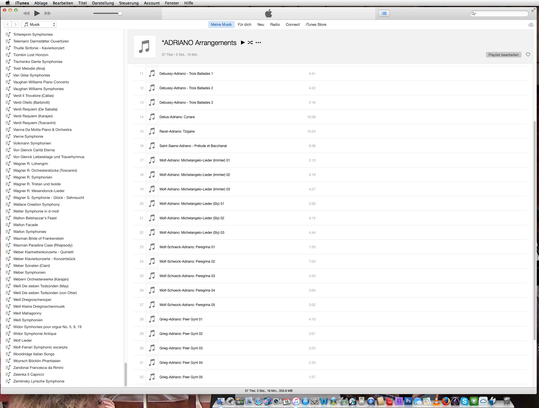Click music note artwork of track 20
Image resolution: width=539 pixels, height=408 pixels.
(152, 204)
